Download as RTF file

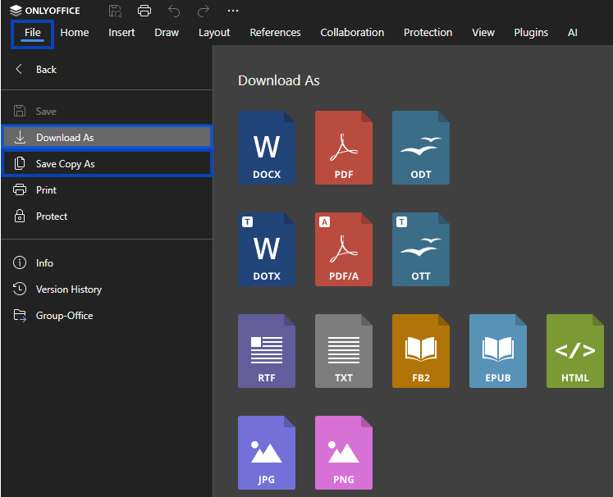point(267,351)
